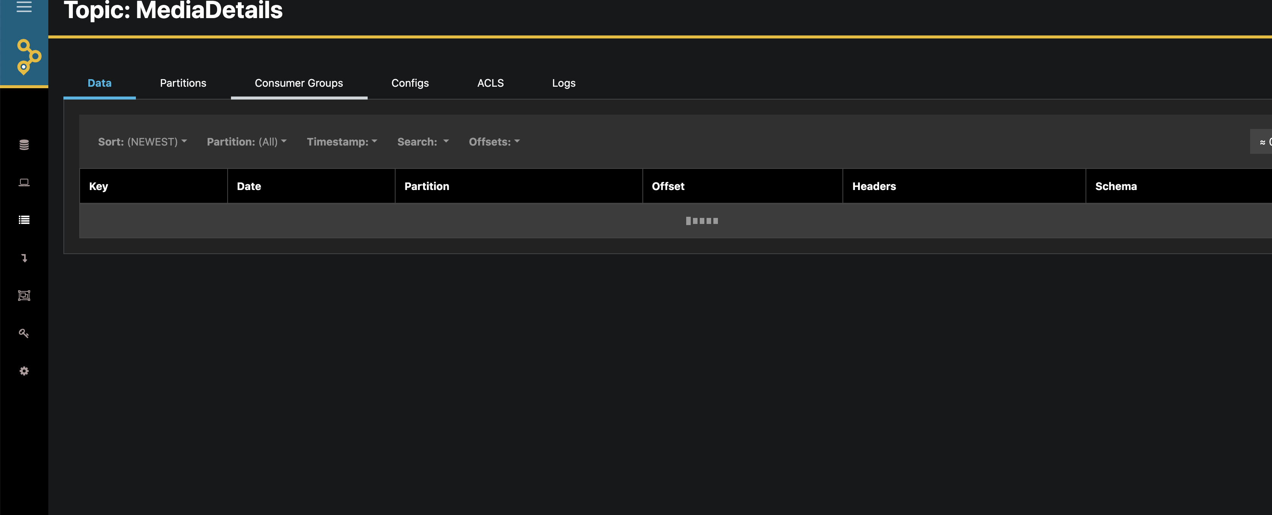1272x515 pixels.
Task: Open Schema Registry from the sidebar
Action: pyautogui.click(x=24, y=296)
